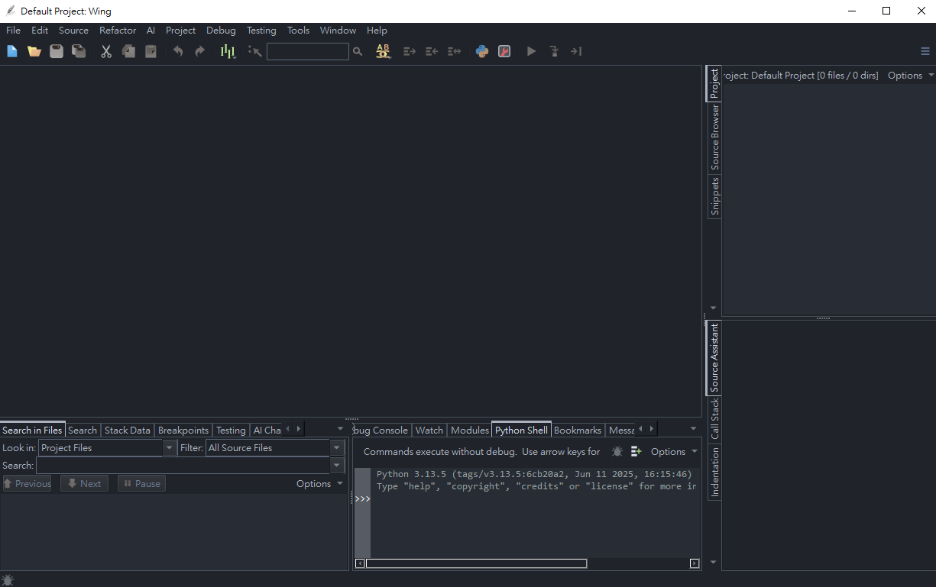936x587 pixels.
Task: Open the Refactor menu
Action: pyautogui.click(x=118, y=31)
